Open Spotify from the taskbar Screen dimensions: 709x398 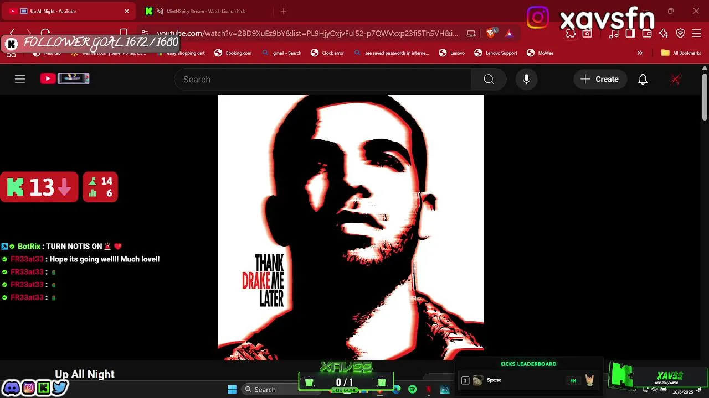coord(413,390)
